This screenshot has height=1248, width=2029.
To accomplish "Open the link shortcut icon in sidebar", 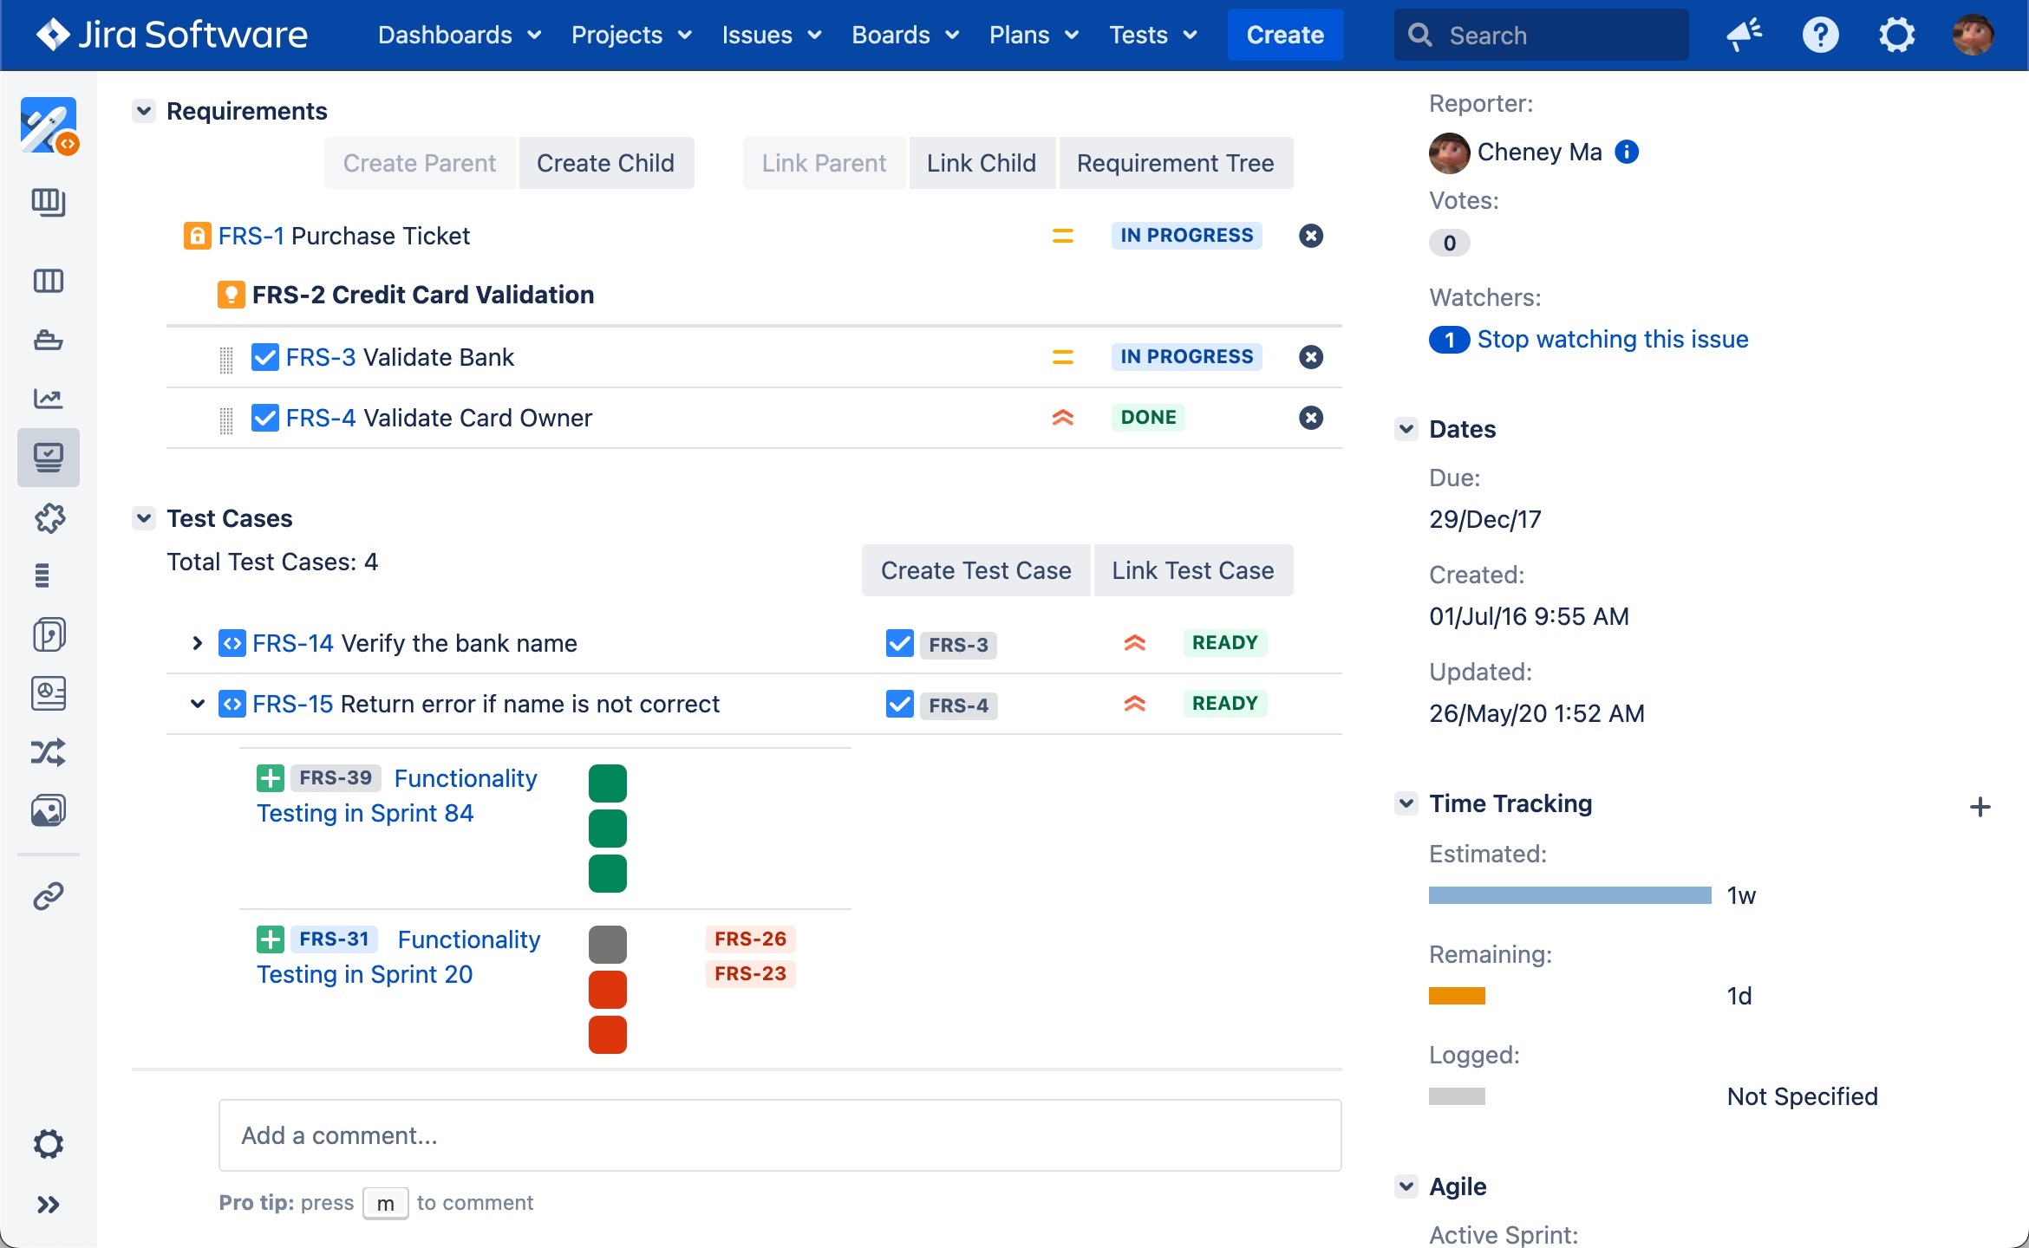I will coord(49,894).
